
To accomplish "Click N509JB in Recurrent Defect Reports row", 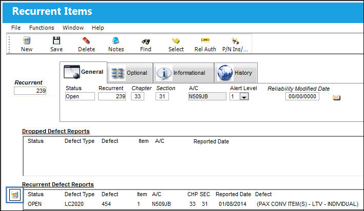I will 161,204.
